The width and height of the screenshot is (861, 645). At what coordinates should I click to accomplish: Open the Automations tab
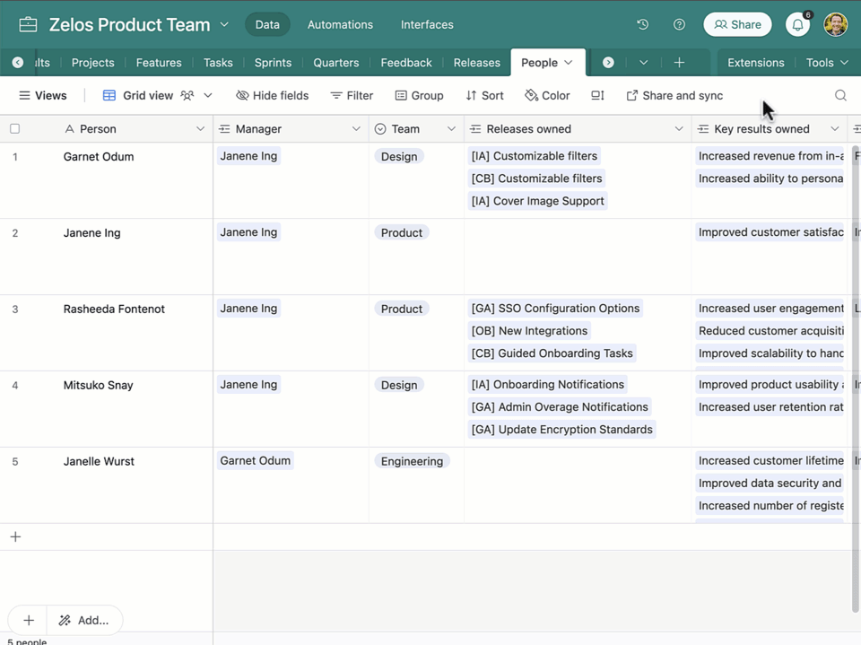340,24
